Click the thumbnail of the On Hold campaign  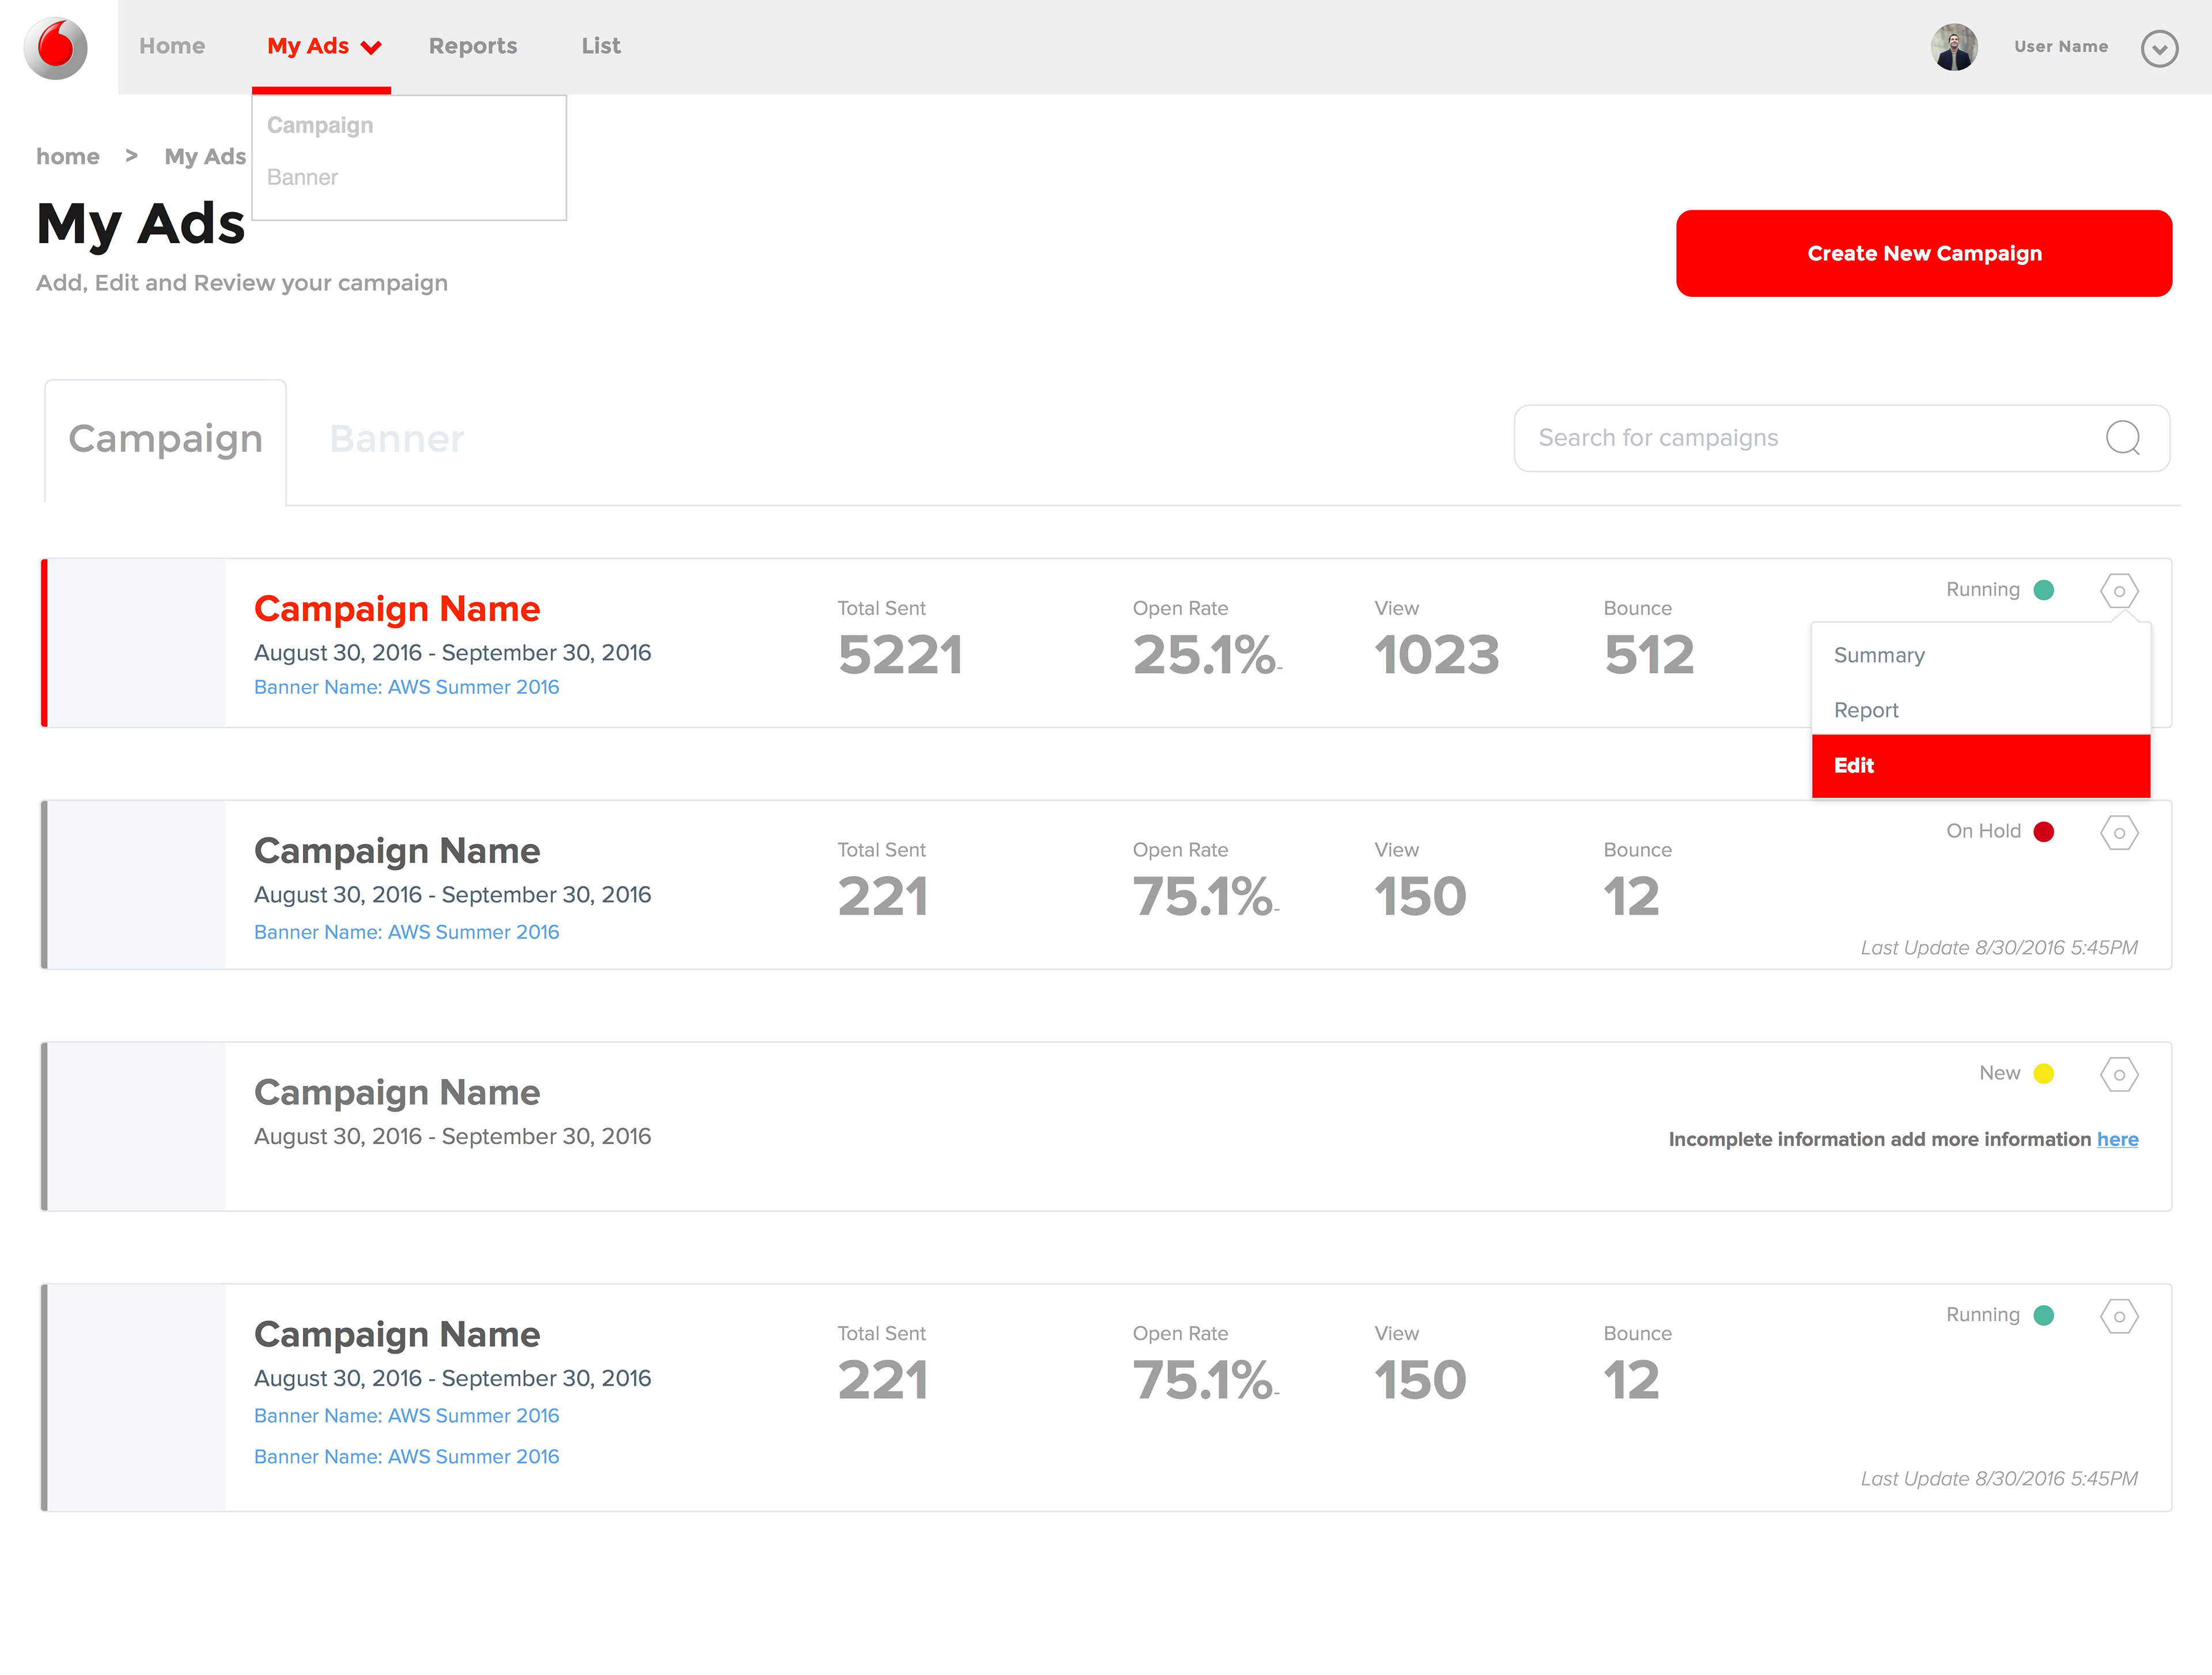[137, 885]
